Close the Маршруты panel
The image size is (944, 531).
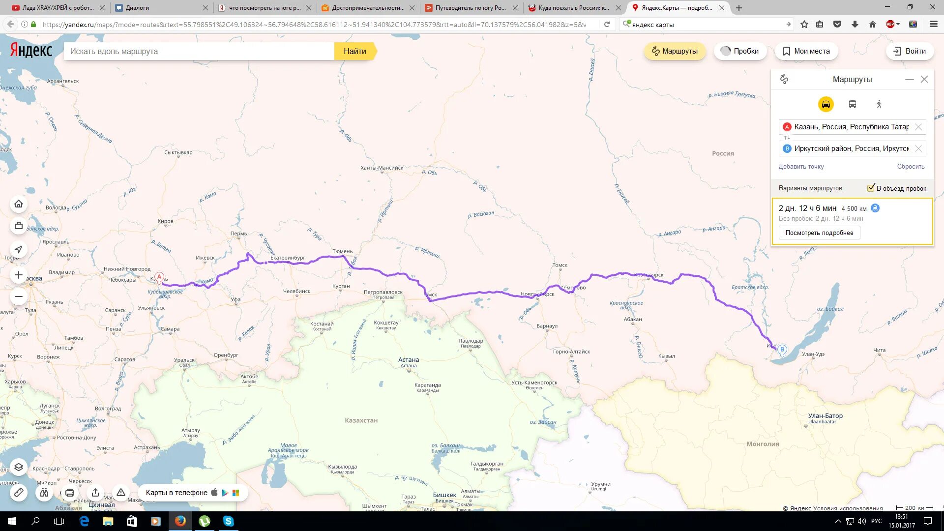coord(924,79)
